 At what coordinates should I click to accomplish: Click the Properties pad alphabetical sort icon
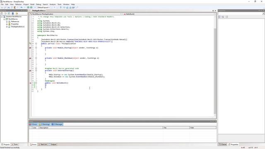tap(223, 17)
